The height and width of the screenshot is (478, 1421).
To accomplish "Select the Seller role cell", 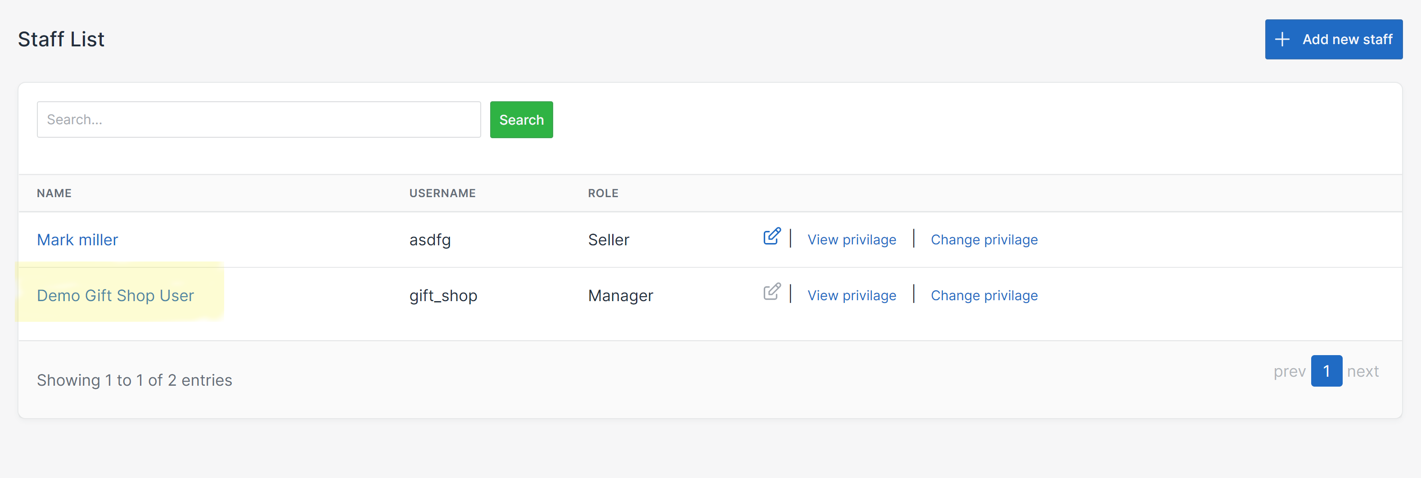I will (x=609, y=239).
